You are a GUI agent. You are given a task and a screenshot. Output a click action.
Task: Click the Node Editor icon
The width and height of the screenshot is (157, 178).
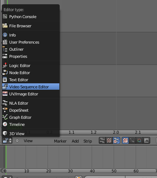pyautogui.click(x=5, y=72)
